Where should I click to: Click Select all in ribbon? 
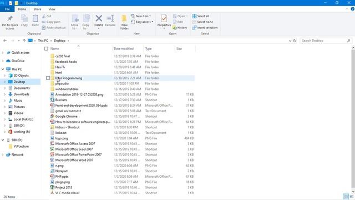201,16
